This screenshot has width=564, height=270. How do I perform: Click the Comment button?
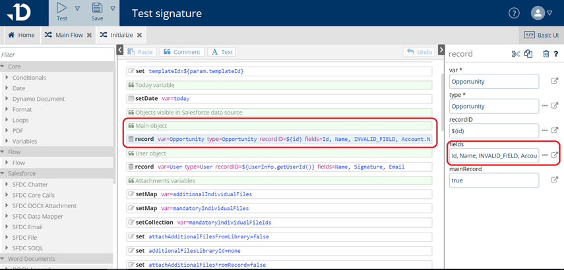click(181, 52)
